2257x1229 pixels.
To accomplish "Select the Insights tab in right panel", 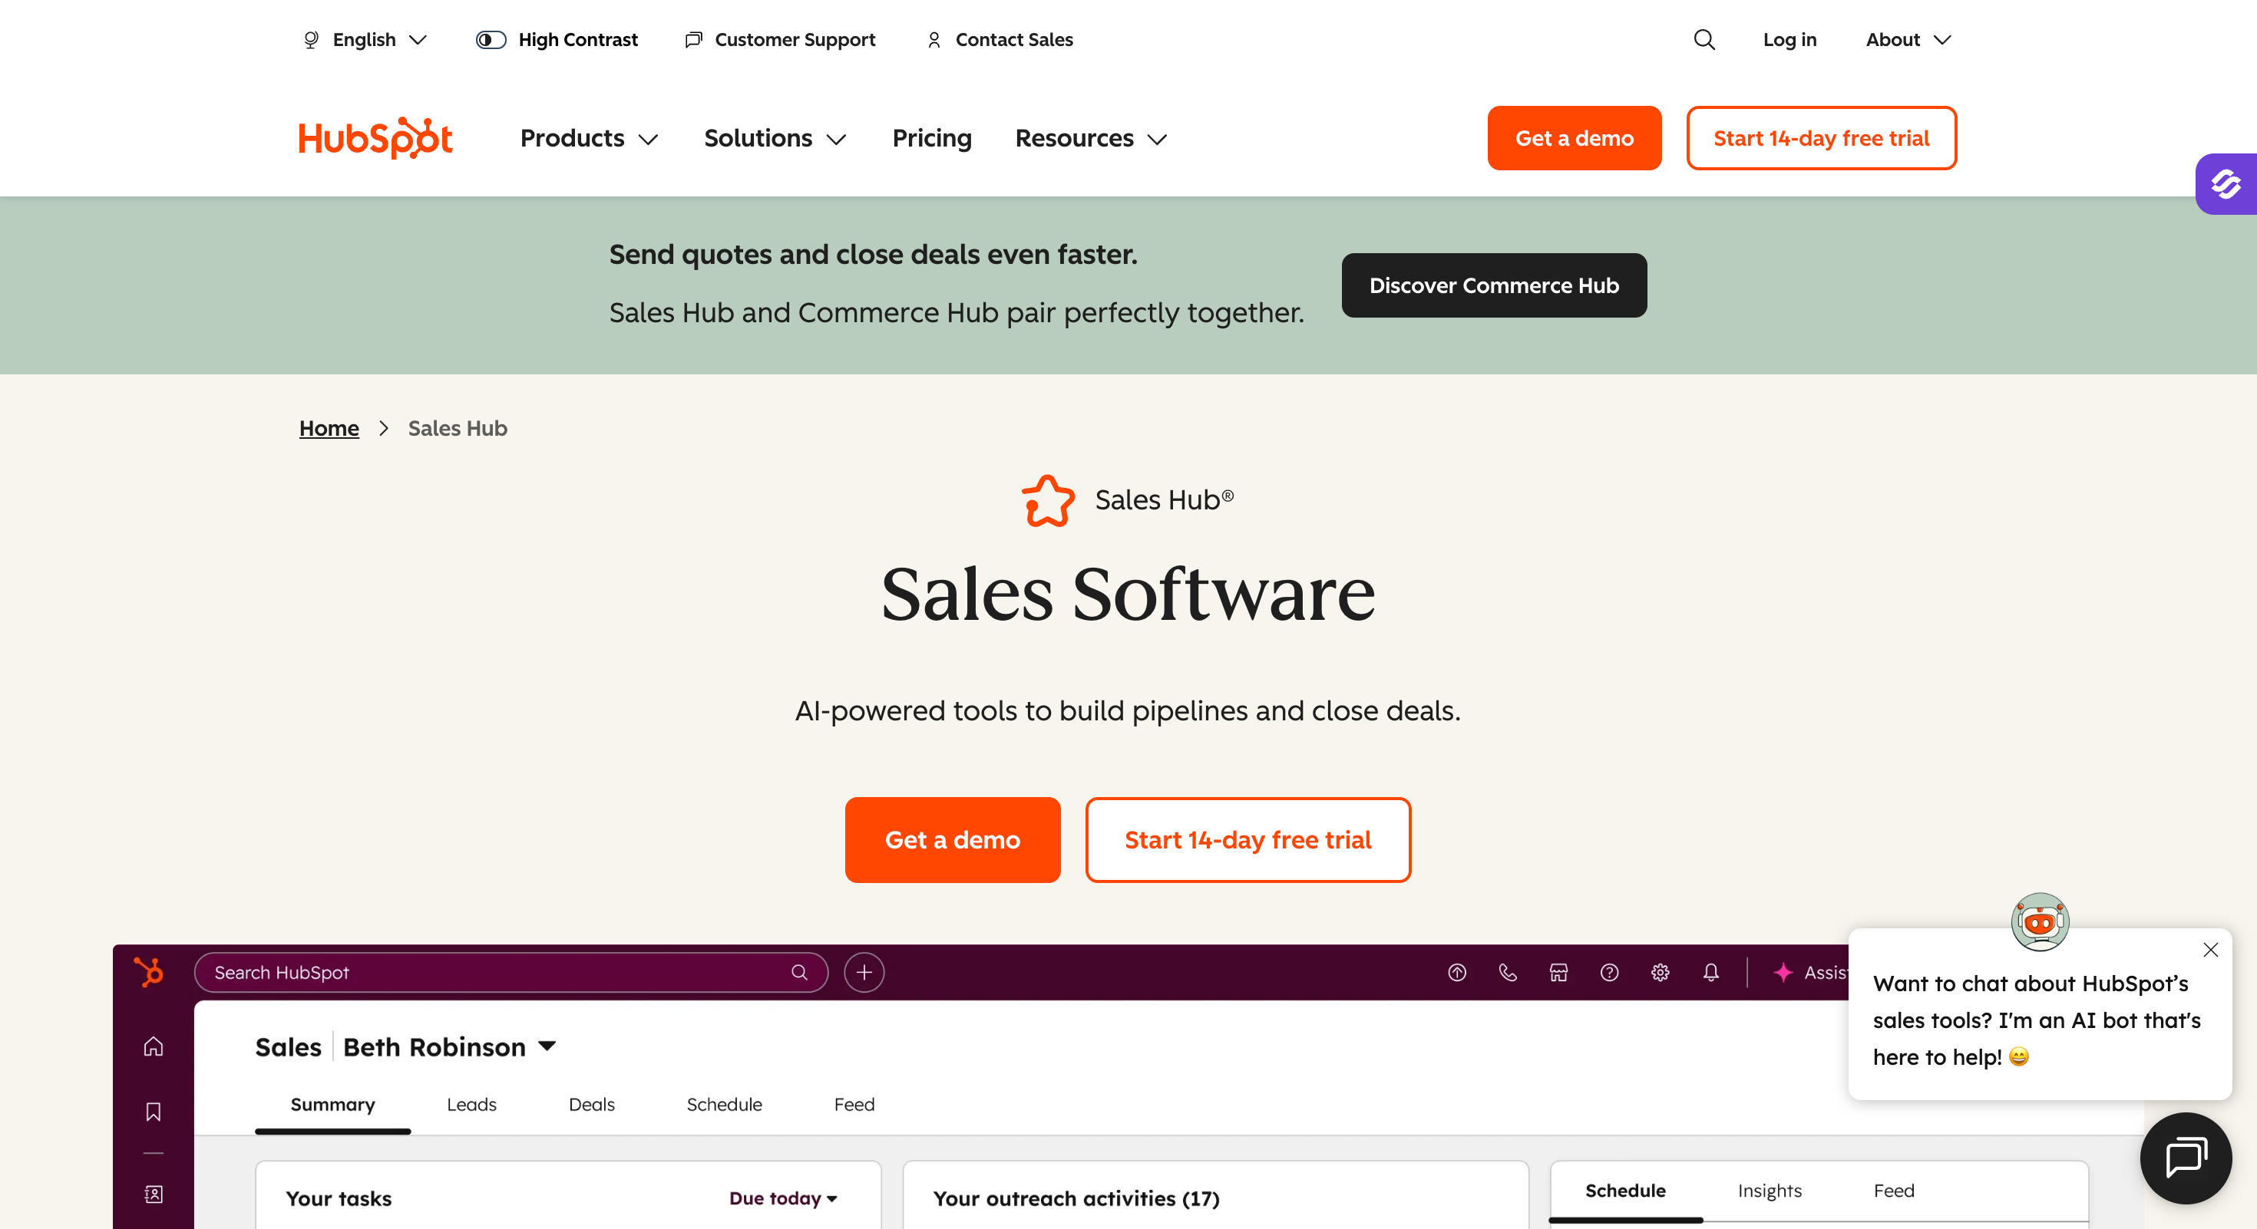I will [x=1770, y=1191].
